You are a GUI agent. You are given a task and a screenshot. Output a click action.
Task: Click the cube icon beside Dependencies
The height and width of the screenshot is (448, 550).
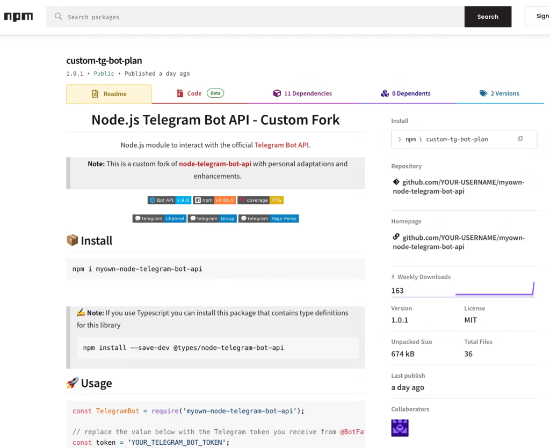277,93
